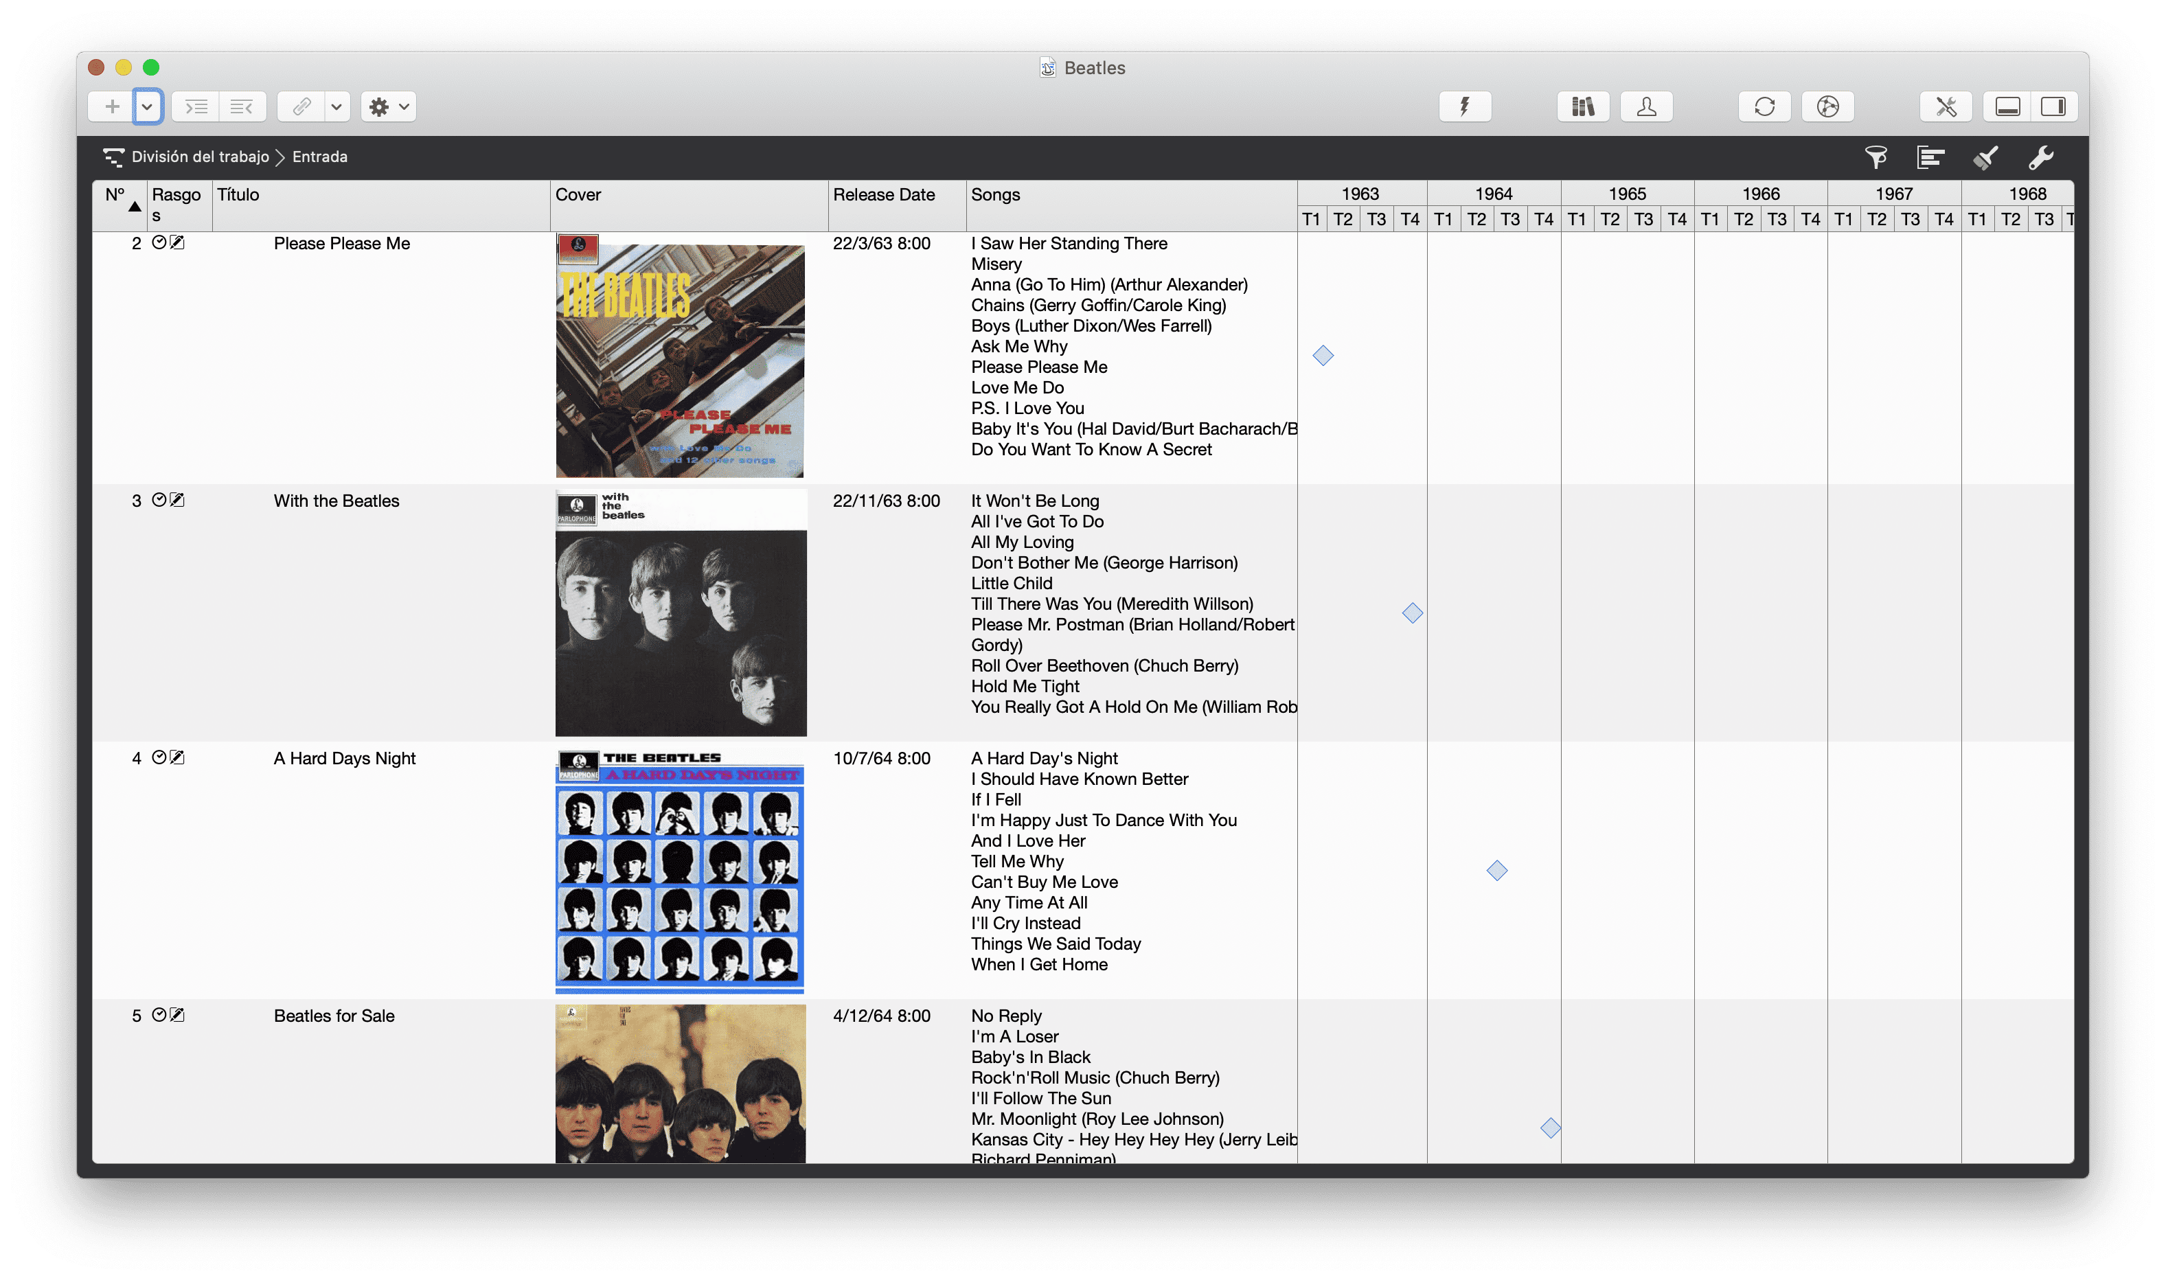Open the dropdown next to the add button
2166x1280 pixels.
point(148,107)
